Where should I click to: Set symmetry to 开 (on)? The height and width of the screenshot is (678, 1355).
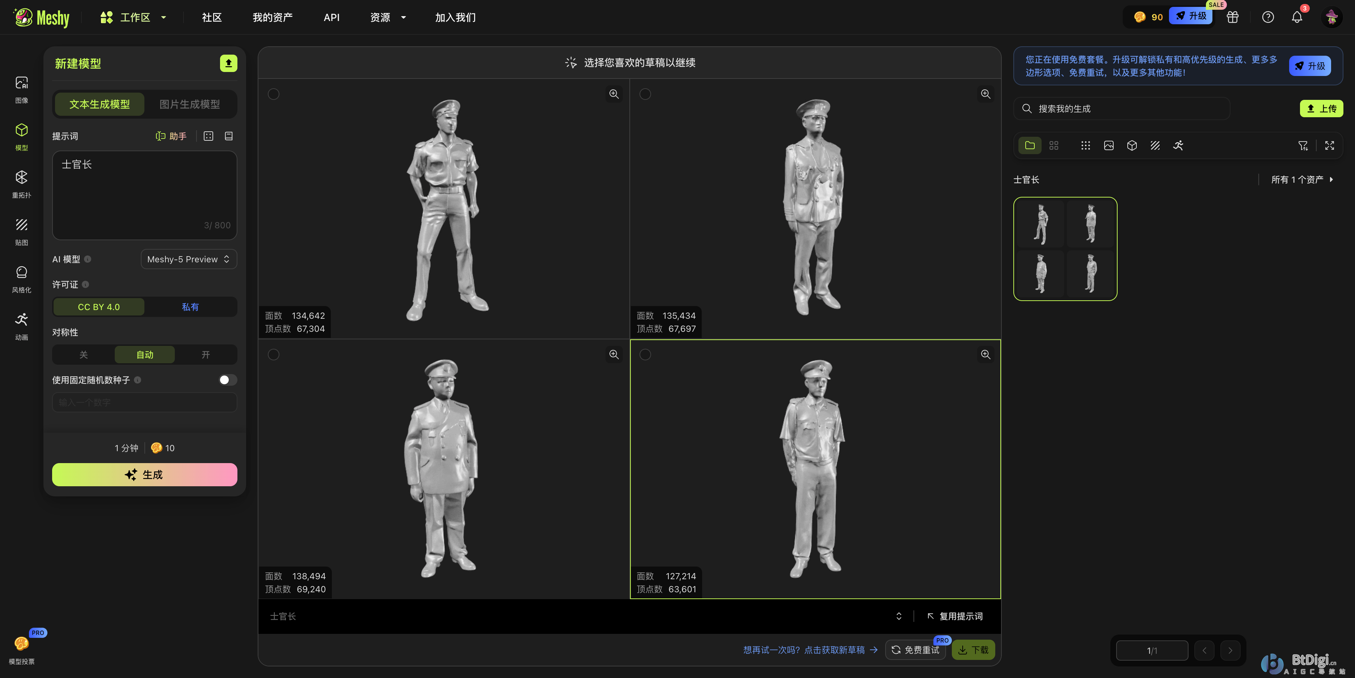click(x=206, y=355)
